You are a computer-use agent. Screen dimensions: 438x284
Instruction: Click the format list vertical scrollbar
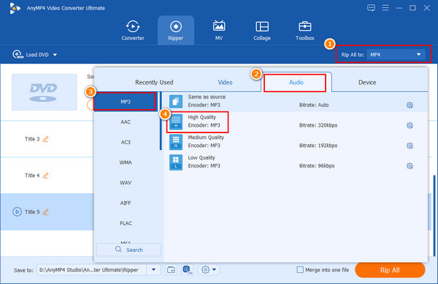[161, 121]
